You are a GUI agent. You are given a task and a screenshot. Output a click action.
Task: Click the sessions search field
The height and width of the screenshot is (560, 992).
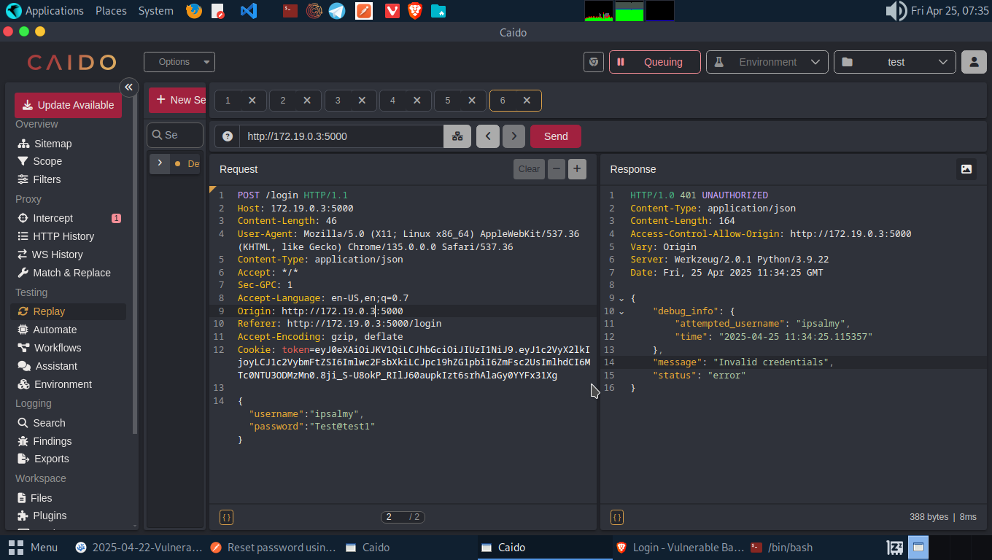tap(175, 135)
